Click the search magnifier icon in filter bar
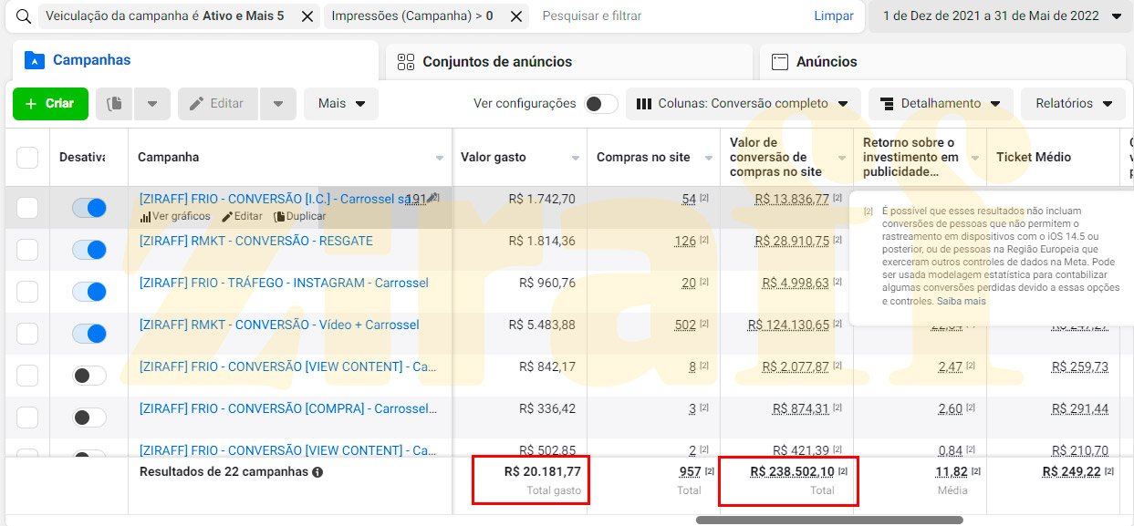Viewport: 1134px width, 526px height. point(25,16)
